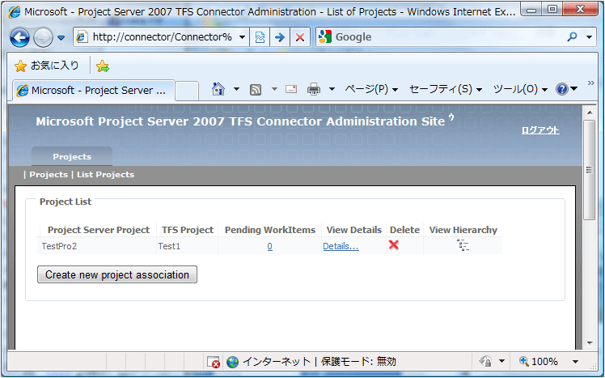This screenshot has width=605, height=378.
Task: Open recent pages dropdown beside navigation arrows
Action: coord(61,38)
